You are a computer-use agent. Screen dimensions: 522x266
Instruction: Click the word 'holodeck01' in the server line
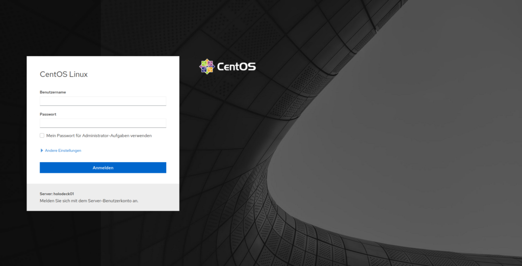click(x=64, y=194)
